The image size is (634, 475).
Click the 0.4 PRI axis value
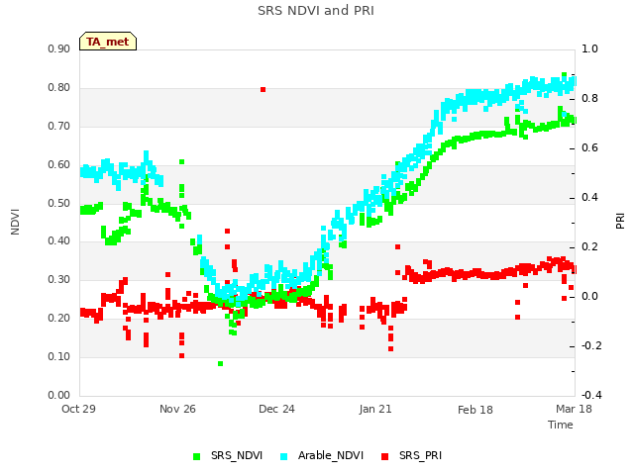coord(590,198)
